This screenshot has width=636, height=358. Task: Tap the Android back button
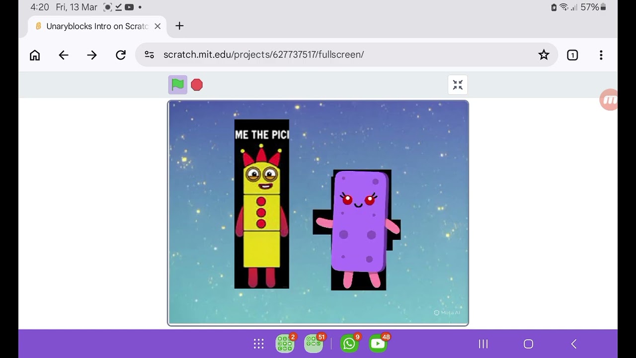(x=574, y=344)
